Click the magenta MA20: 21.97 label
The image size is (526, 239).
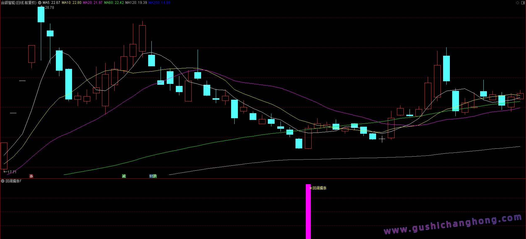coord(93,3)
